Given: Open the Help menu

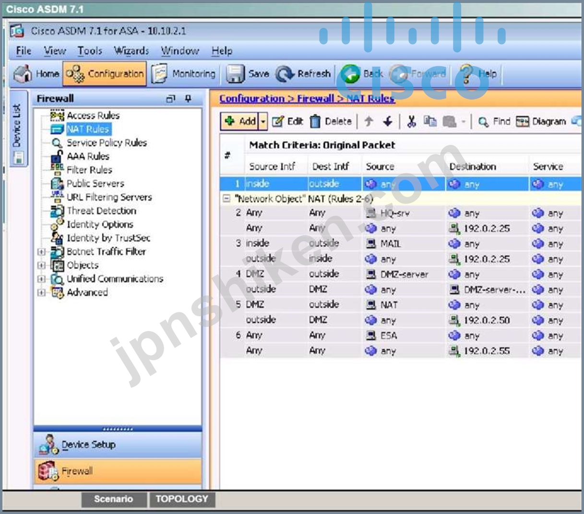Looking at the screenshot, I should pyautogui.click(x=222, y=50).
